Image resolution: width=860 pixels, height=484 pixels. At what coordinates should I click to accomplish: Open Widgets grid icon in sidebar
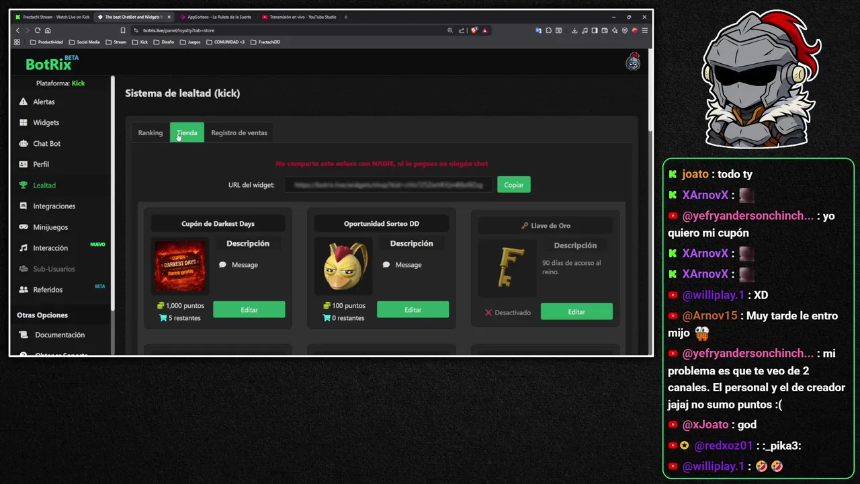pos(24,122)
